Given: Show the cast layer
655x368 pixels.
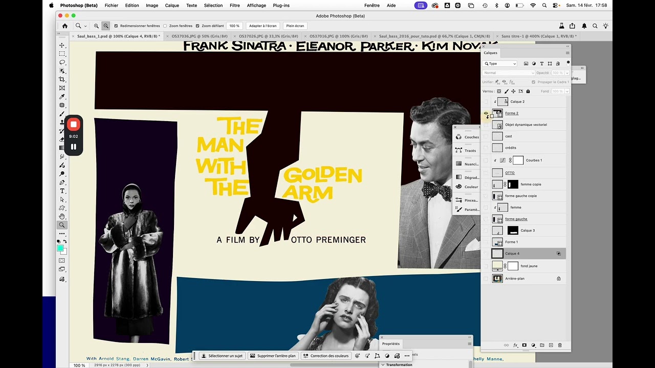Looking at the screenshot, I should [486, 136].
